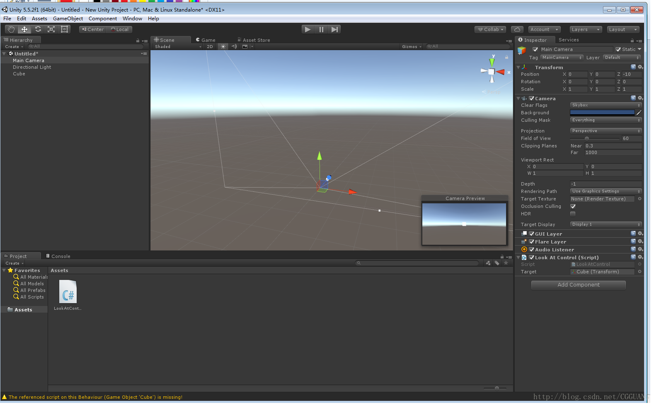The height and width of the screenshot is (405, 654).
Task: Open GUI Layer gear settings
Action: click(x=640, y=234)
